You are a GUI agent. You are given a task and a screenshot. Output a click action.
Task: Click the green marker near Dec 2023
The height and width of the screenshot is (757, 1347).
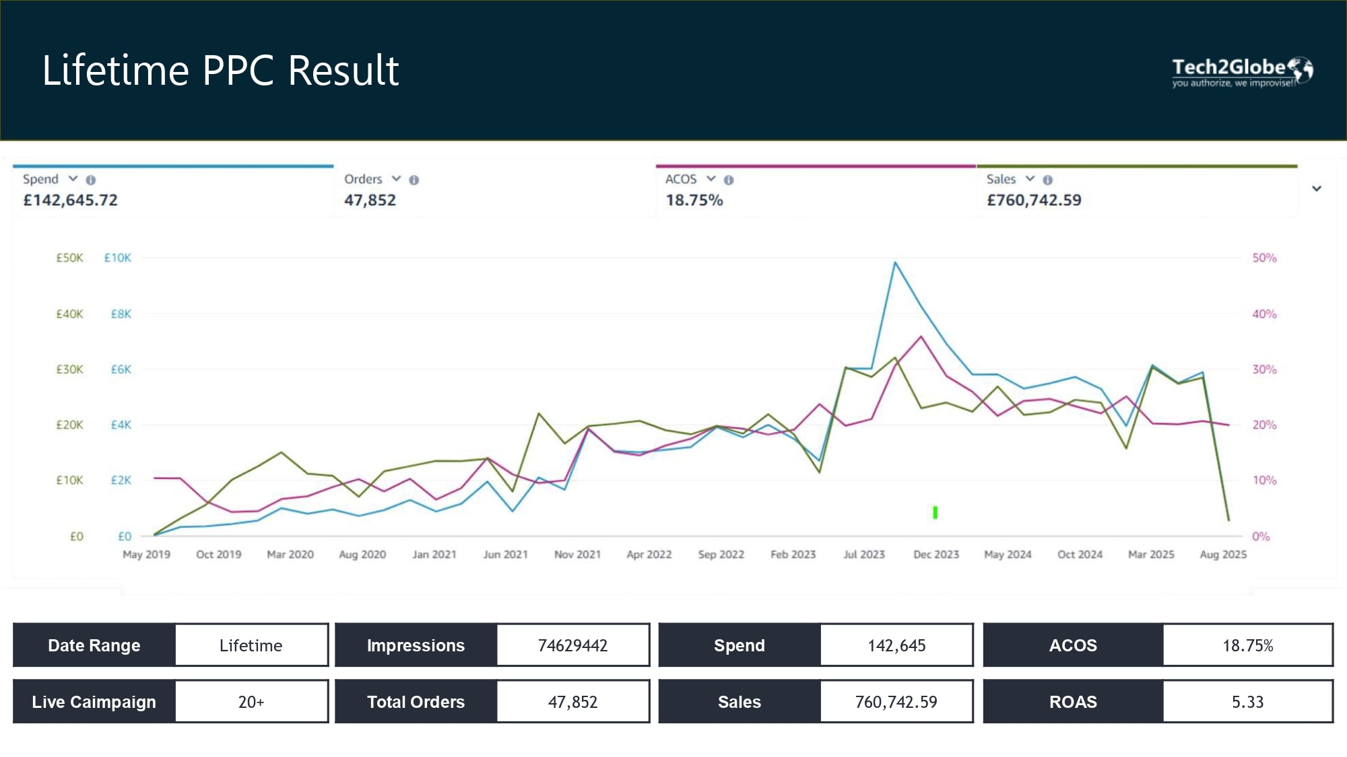[x=935, y=513]
